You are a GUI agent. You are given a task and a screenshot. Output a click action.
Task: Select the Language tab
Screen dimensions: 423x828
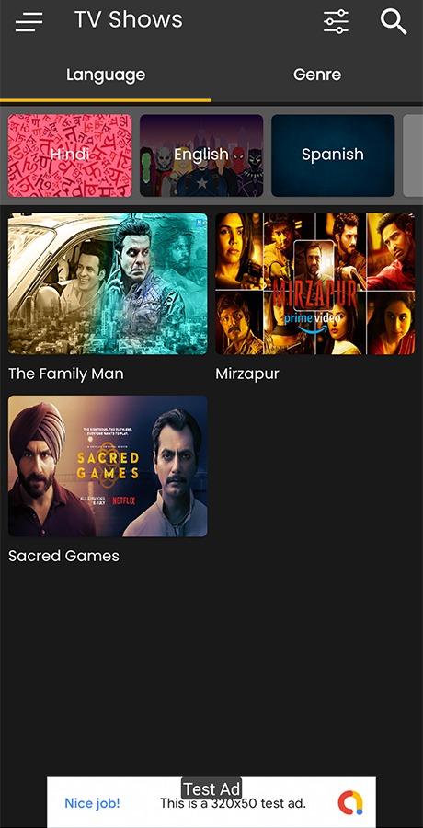[106, 75]
